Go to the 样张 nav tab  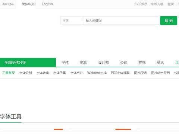142,63
